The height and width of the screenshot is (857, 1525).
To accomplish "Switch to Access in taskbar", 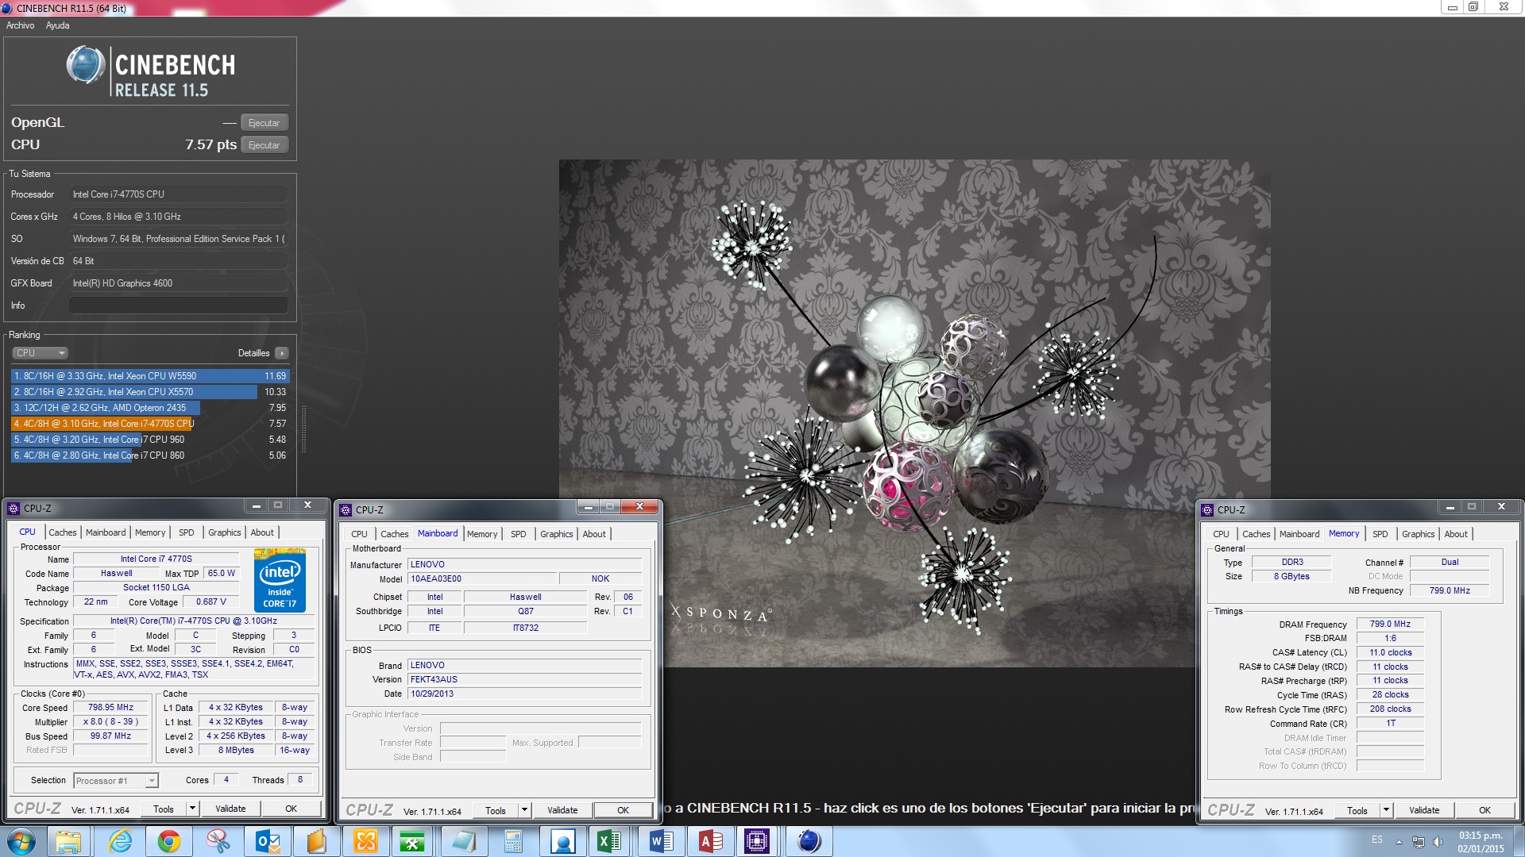I will 710,841.
